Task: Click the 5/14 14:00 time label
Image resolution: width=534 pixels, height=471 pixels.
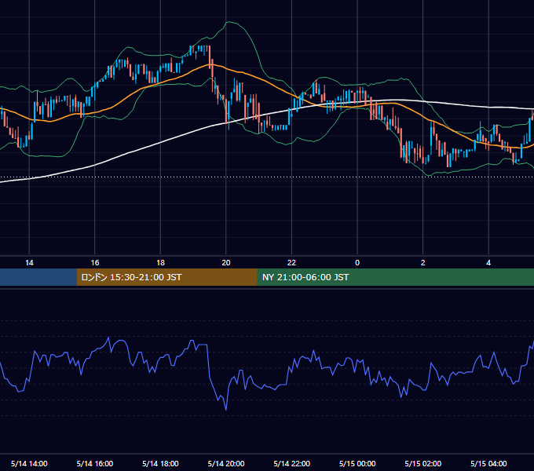Action: (29, 463)
